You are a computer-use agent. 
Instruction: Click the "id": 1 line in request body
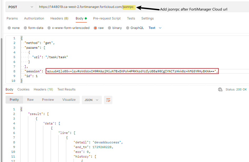[31, 76]
